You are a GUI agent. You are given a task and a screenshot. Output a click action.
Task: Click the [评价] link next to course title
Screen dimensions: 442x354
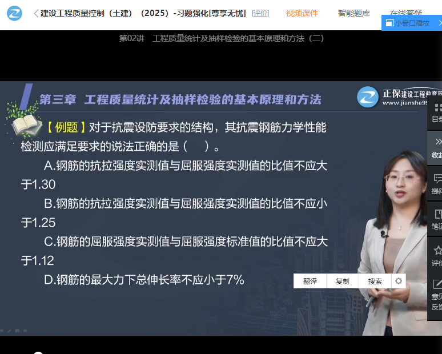tap(260, 13)
